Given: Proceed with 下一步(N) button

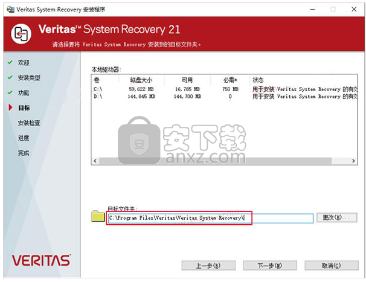Looking at the screenshot, I should point(270,266).
